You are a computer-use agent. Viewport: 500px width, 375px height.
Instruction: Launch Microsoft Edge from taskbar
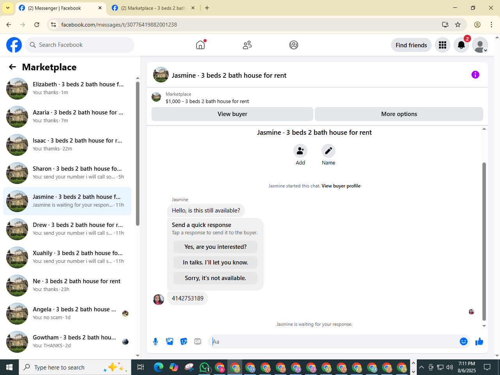point(159,367)
